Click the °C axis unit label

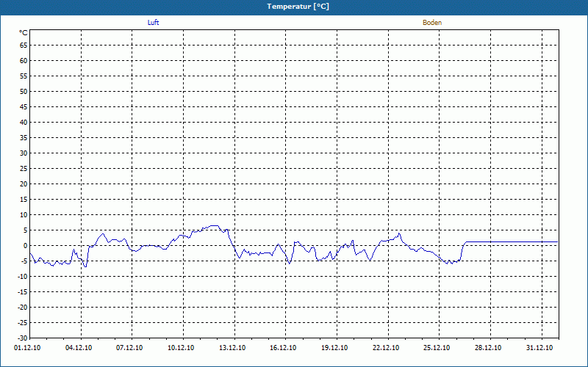24,33
